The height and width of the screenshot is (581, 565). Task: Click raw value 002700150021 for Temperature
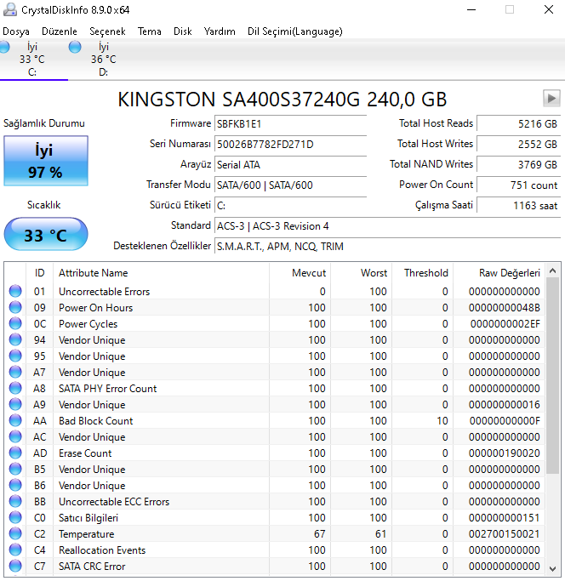[505, 534]
